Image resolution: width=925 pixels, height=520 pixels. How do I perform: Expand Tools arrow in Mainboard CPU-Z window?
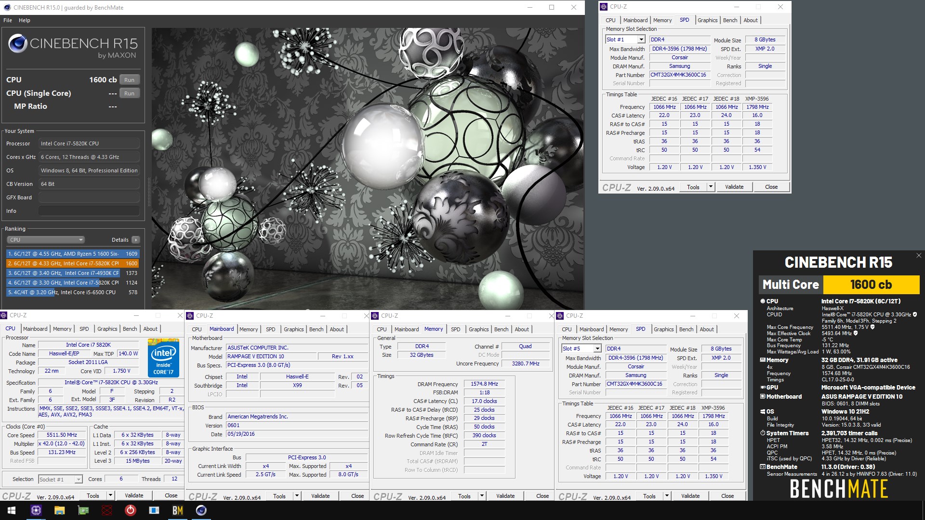[296, 496]
